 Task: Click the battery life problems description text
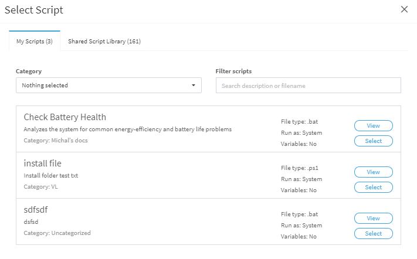(x=128, y=129)
